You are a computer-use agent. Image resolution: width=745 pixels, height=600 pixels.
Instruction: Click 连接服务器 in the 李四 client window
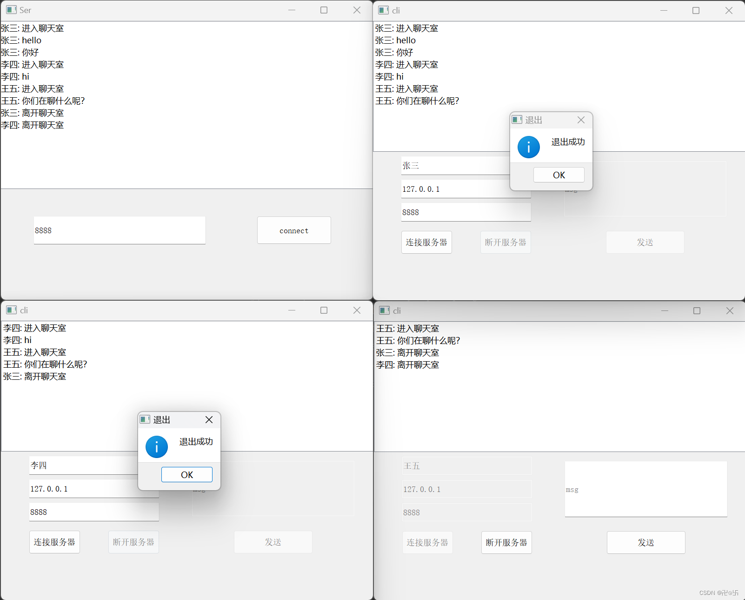point(54,542)
